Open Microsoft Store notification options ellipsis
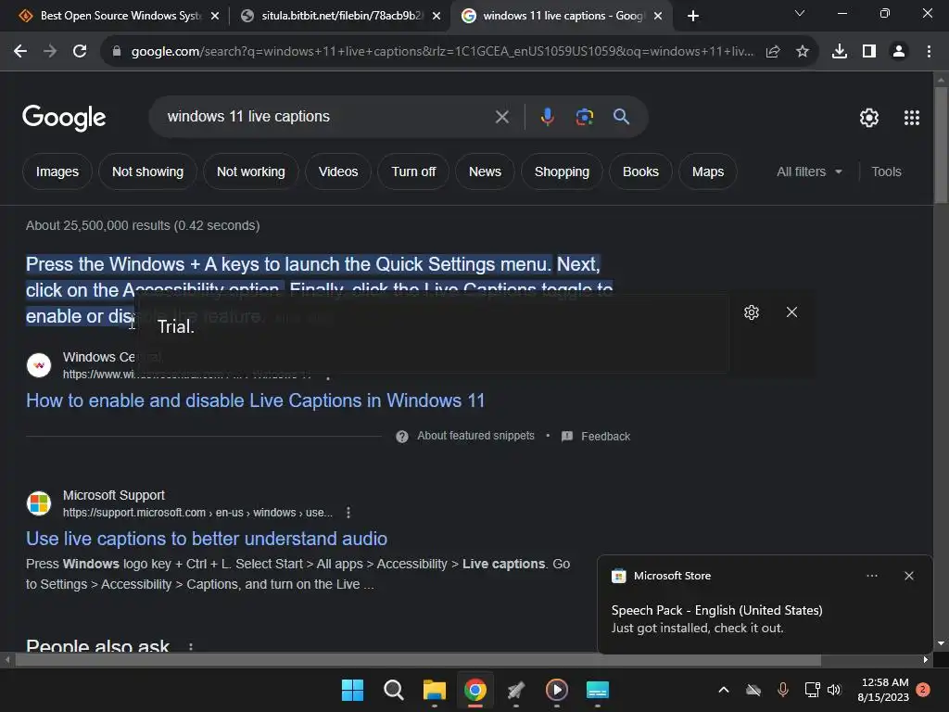This screenshot has width=949, height=712. click(x=872, y=576)
